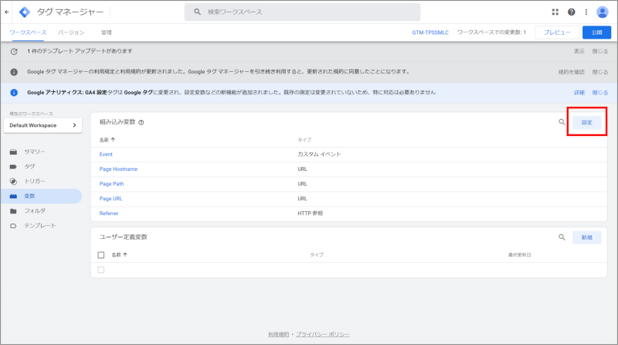618x345 pixels.
Task: Click 規約を確認 on the terms notice
Action: [x=571, y=72]
